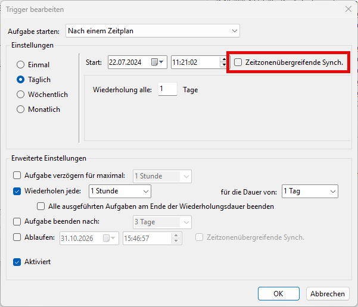
Task: Enable Aufgabe verzögern für maximal checkbox
Action: (x=17, y=176)
